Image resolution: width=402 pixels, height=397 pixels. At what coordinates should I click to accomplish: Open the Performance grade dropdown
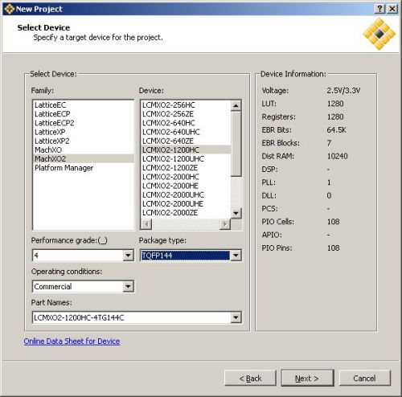128,256
